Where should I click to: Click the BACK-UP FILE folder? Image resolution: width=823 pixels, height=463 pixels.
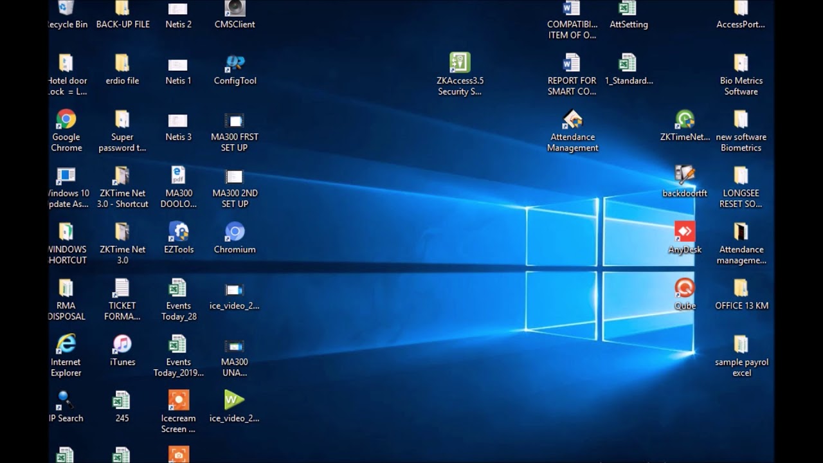coord(123,15)
